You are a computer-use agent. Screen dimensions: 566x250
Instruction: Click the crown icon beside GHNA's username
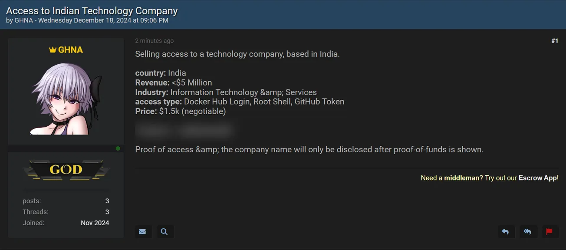(53, 49)
